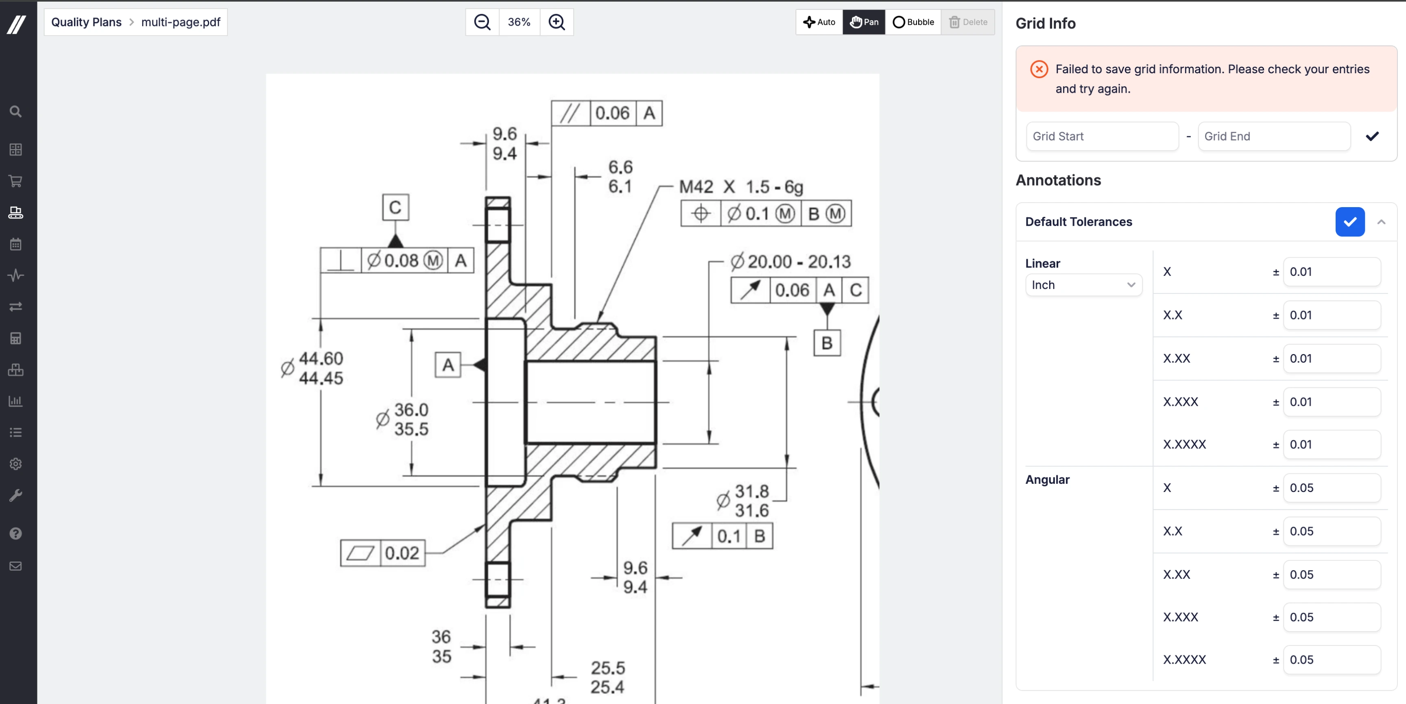This screenshot has width=1406, height=704.
Task: Open the inventory boxes icon in the sidebar
Action: (x=16, y=370)
